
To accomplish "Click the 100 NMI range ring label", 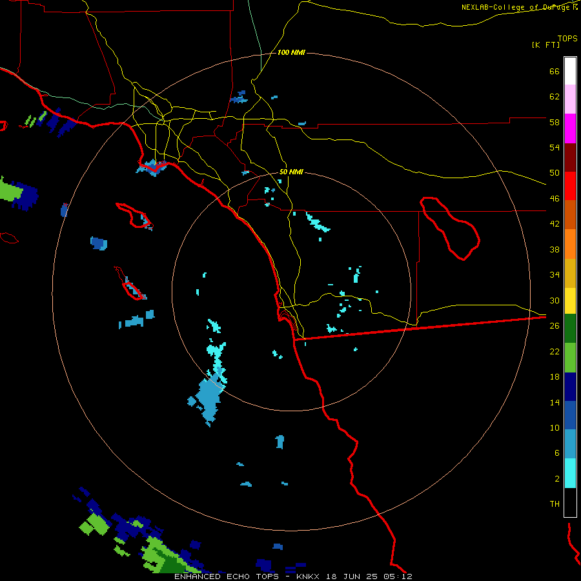I will click(291, 52).
